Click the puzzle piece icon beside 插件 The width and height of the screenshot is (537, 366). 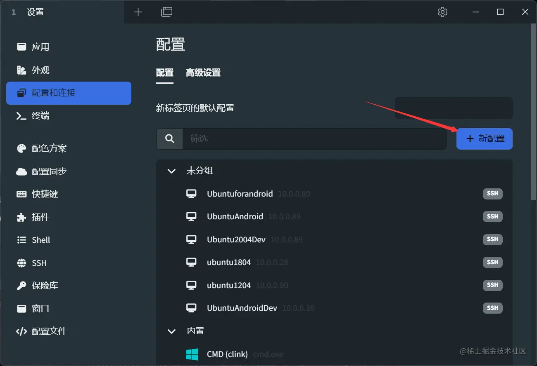[21, 217]
